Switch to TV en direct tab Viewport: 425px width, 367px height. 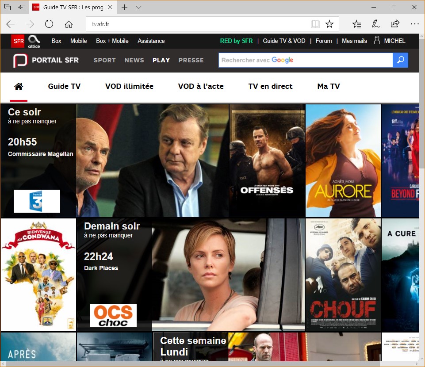[271, 87]
